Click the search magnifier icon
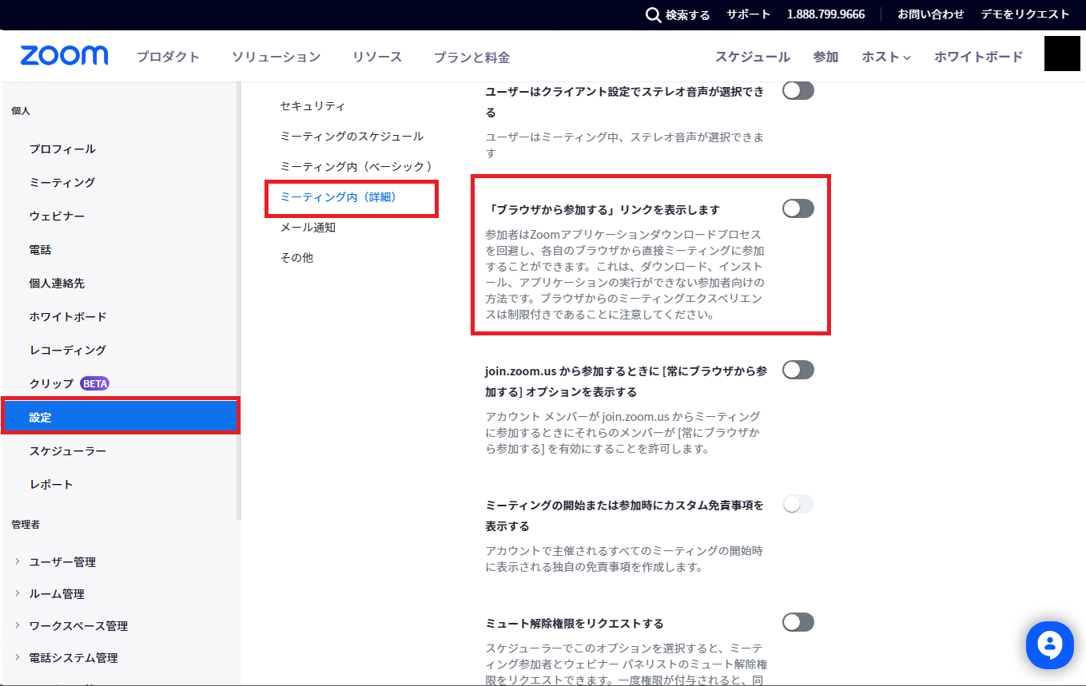This screenshot has width=1086, height=686. pyautogui.click(x=653, y=14)
